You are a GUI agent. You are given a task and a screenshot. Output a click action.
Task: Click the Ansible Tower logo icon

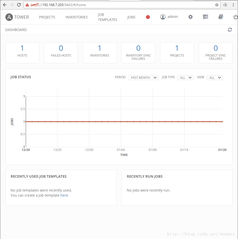[x=9, y=17]
